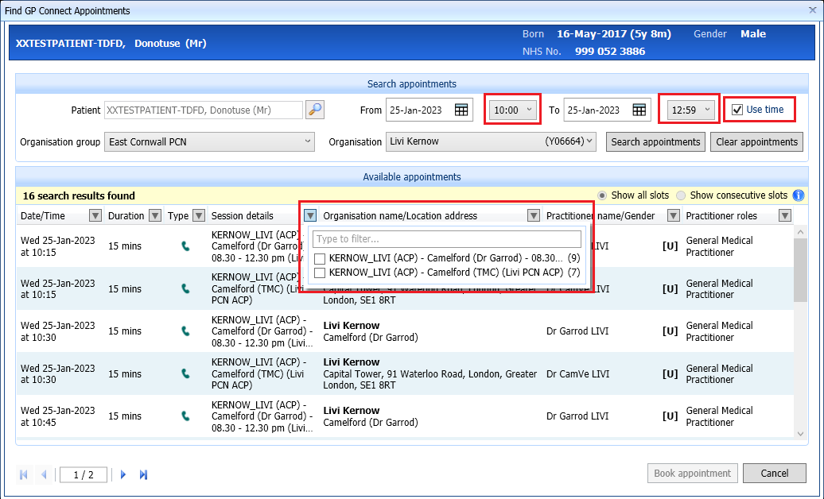Click the From date field
Image resolution: width=824 pixels, height=499 pixels.
(429, 110)
